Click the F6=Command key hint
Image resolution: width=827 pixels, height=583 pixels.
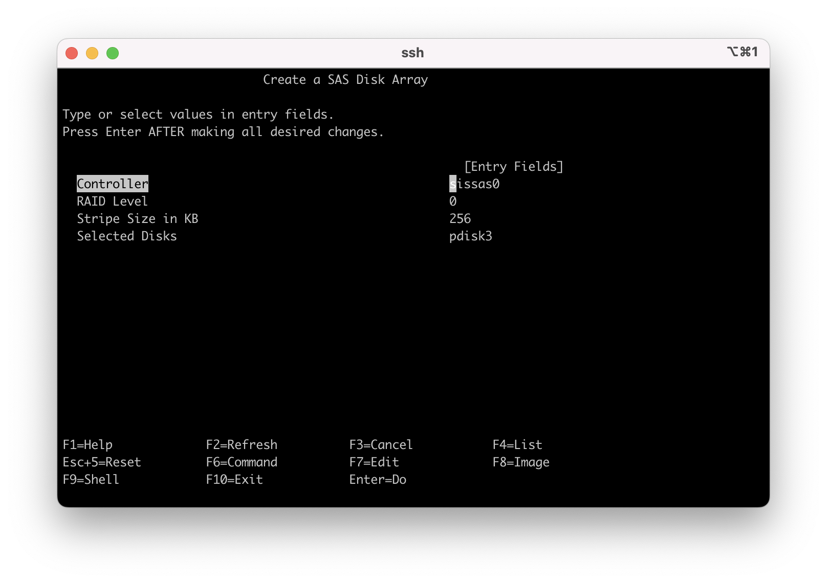(x=242, y=462)
